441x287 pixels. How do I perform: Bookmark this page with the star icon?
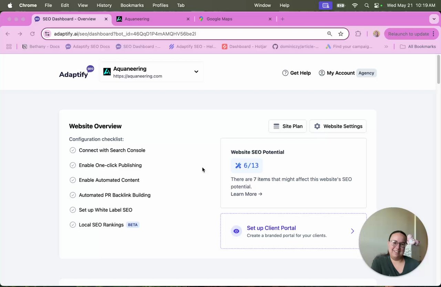tap(341, 34)
